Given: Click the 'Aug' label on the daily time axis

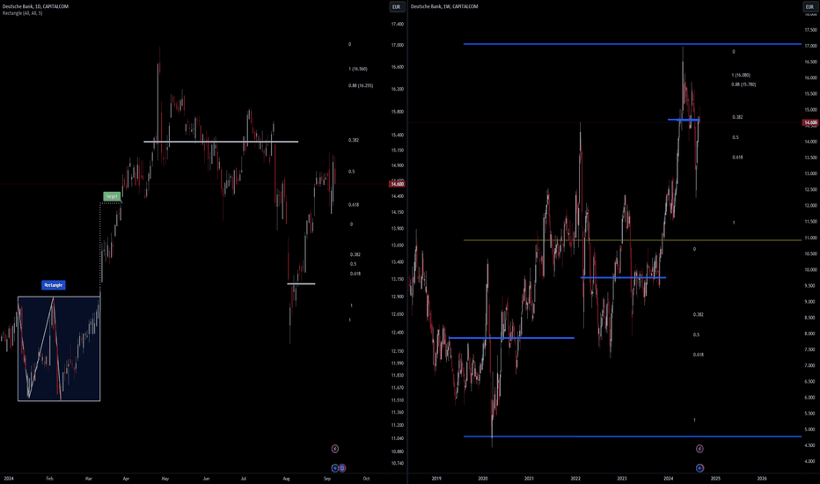Looking at the screenshot, I should (286, 479).
